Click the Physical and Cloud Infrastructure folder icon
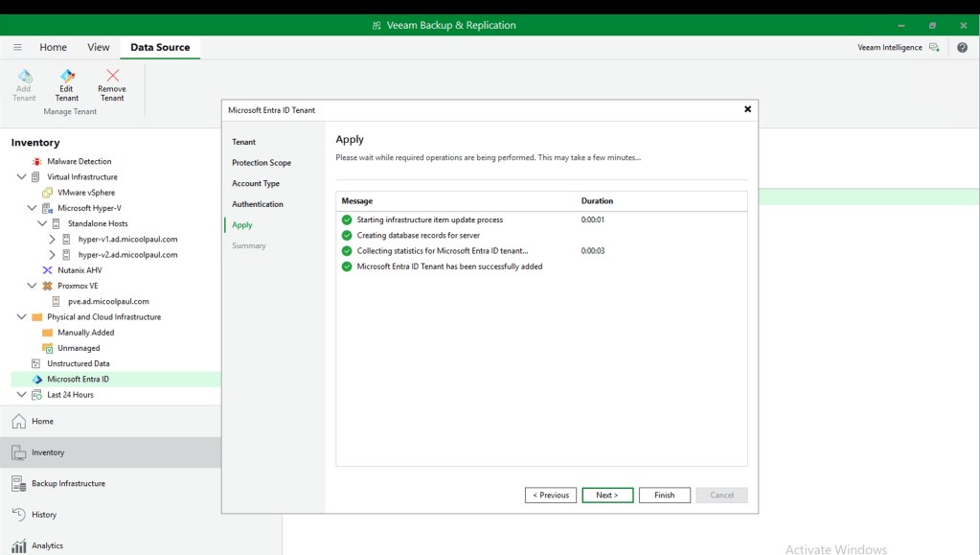Viewport: 980px width, 555px height. 36,317
